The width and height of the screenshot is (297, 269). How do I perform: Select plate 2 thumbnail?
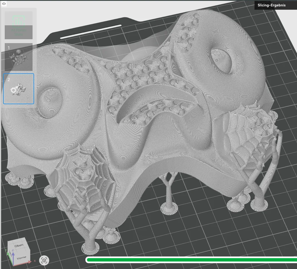(x=19, y=89)
